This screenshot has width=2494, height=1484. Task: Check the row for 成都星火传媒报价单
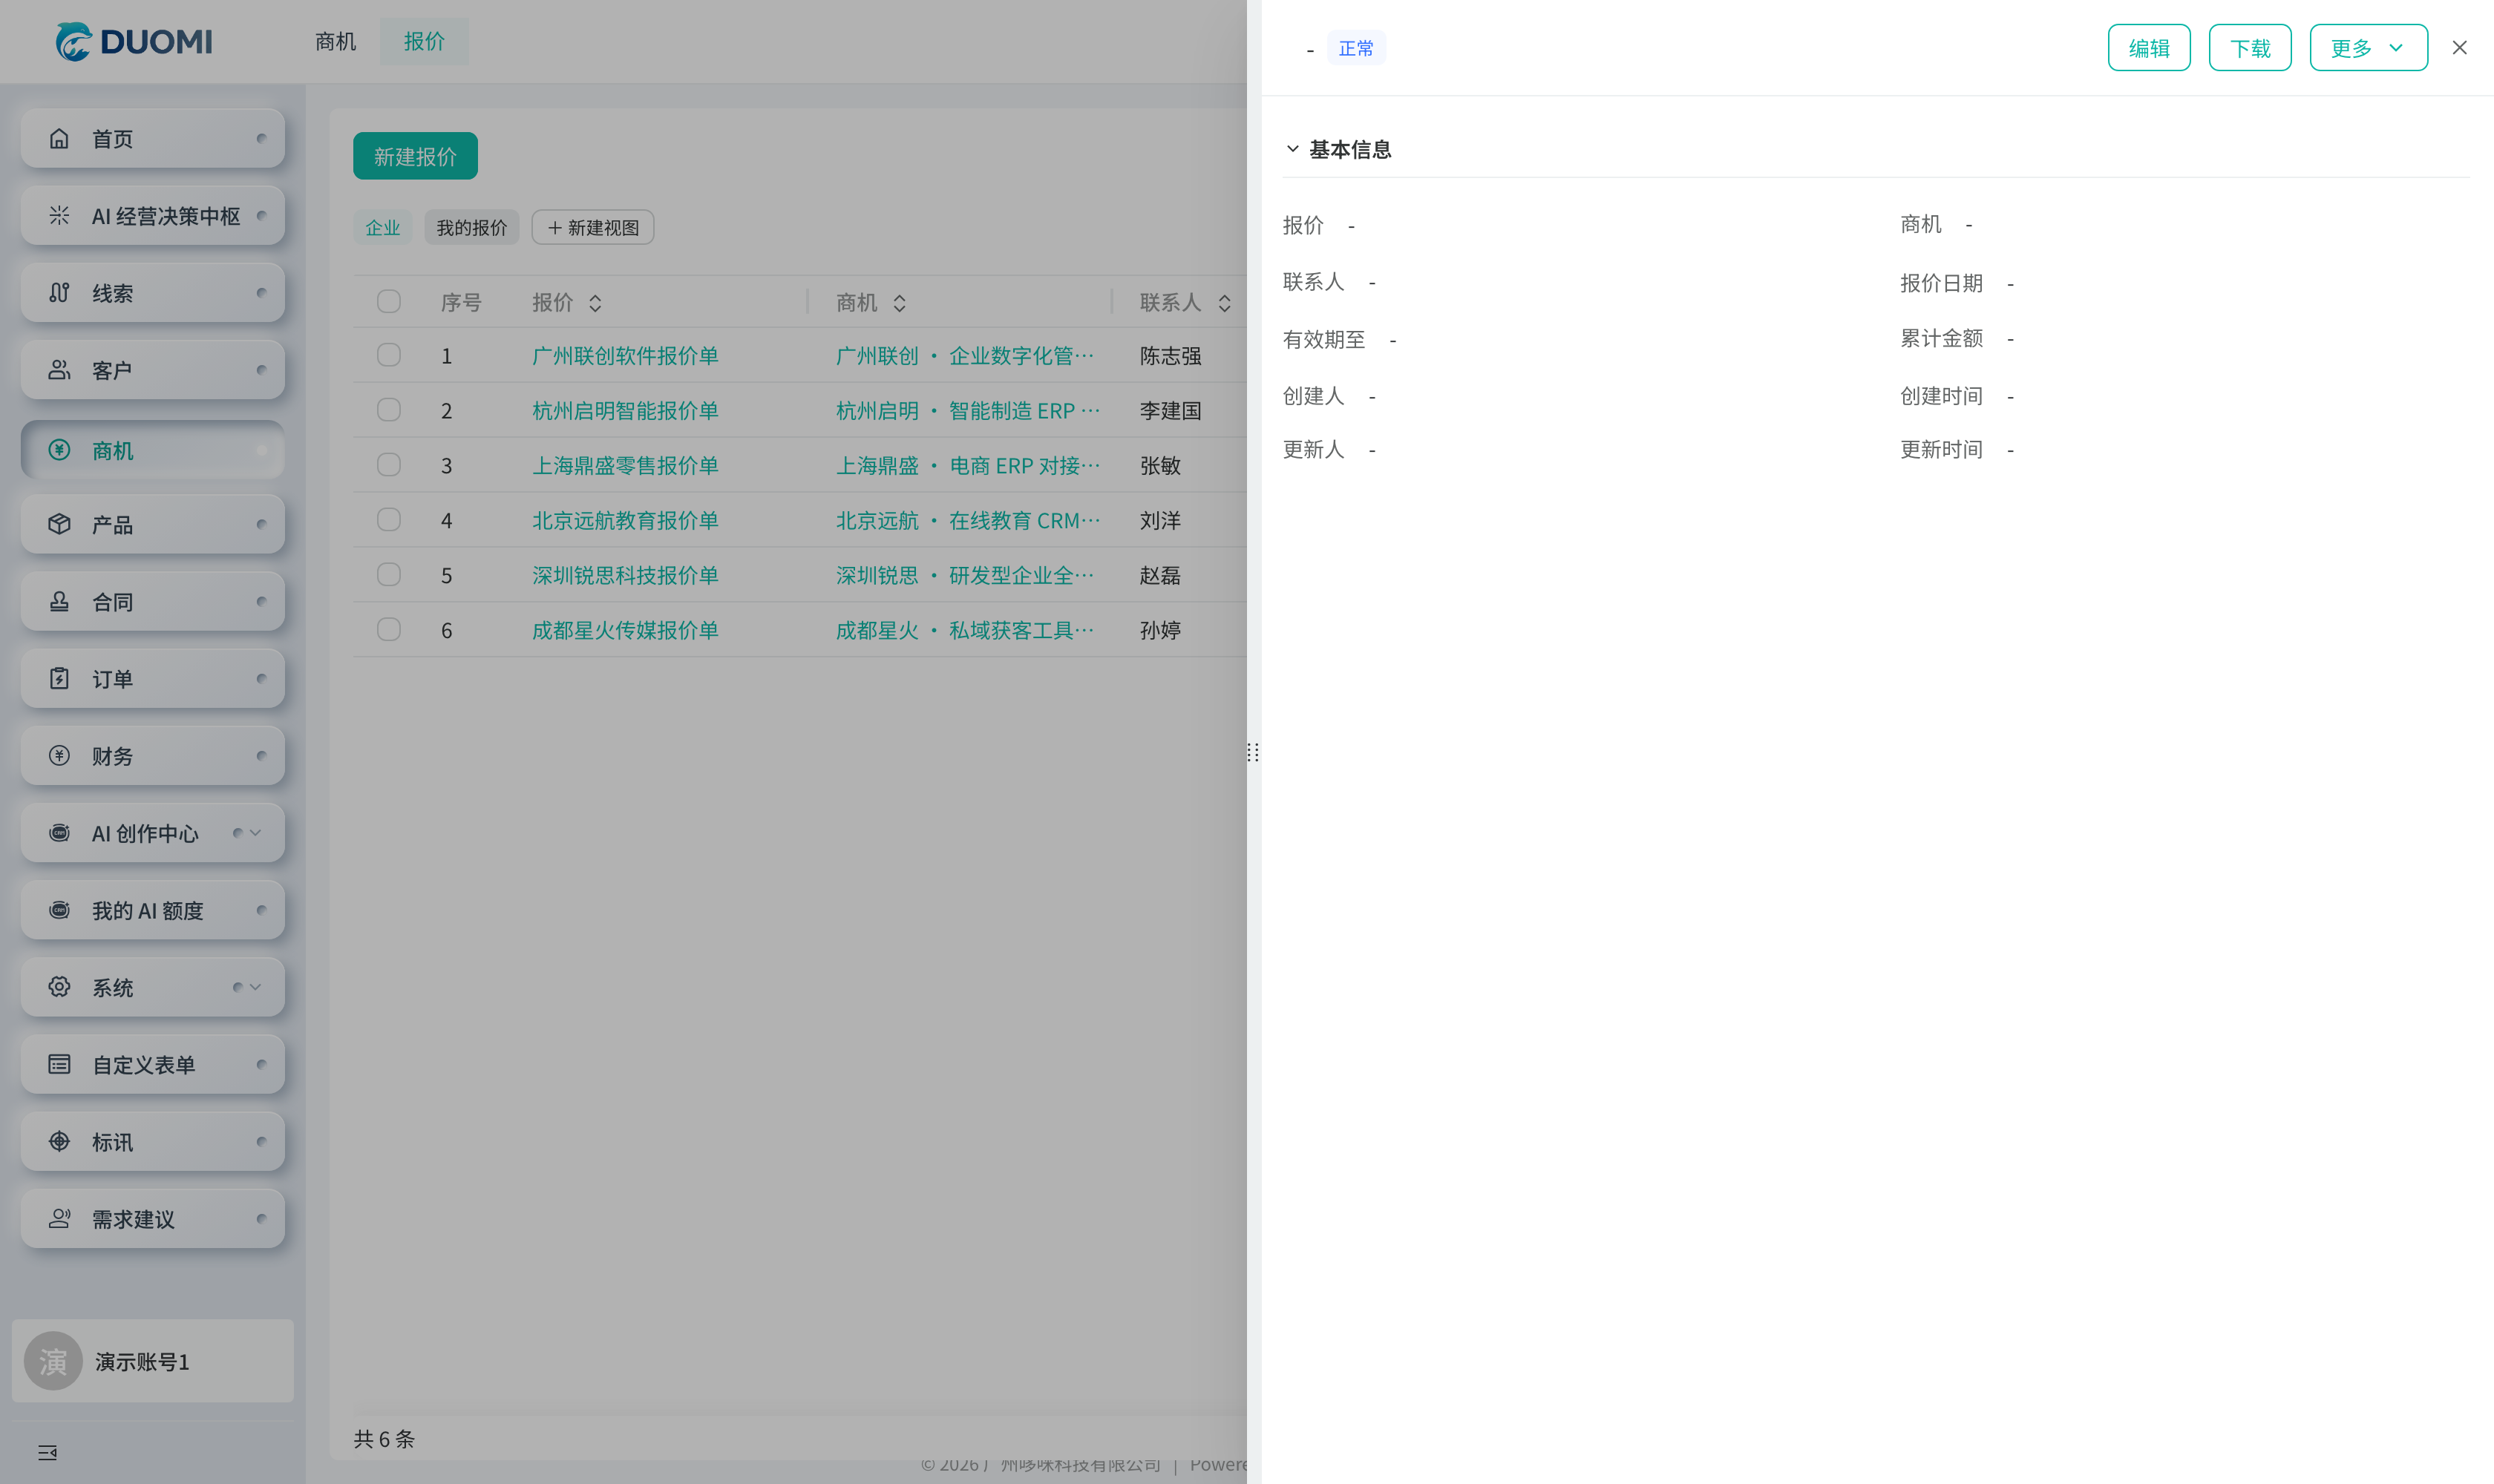click(x=388, y=629)
